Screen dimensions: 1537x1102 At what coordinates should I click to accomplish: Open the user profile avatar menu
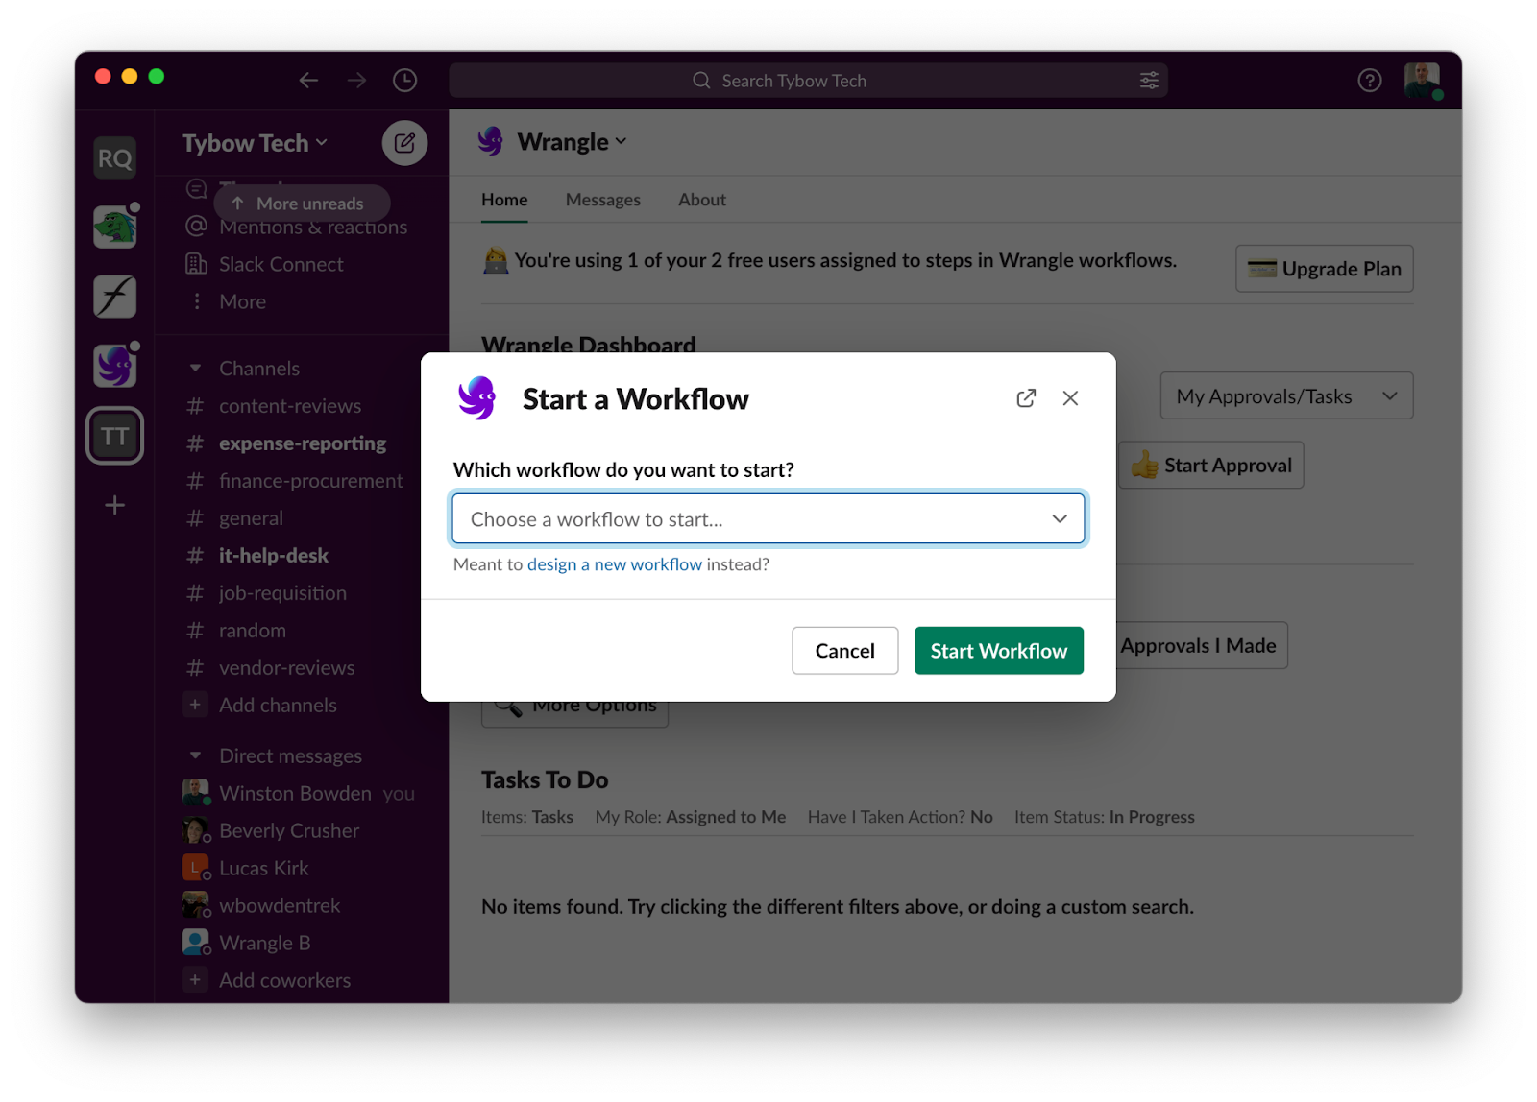pyautogui.click(x=1422, y=81)
